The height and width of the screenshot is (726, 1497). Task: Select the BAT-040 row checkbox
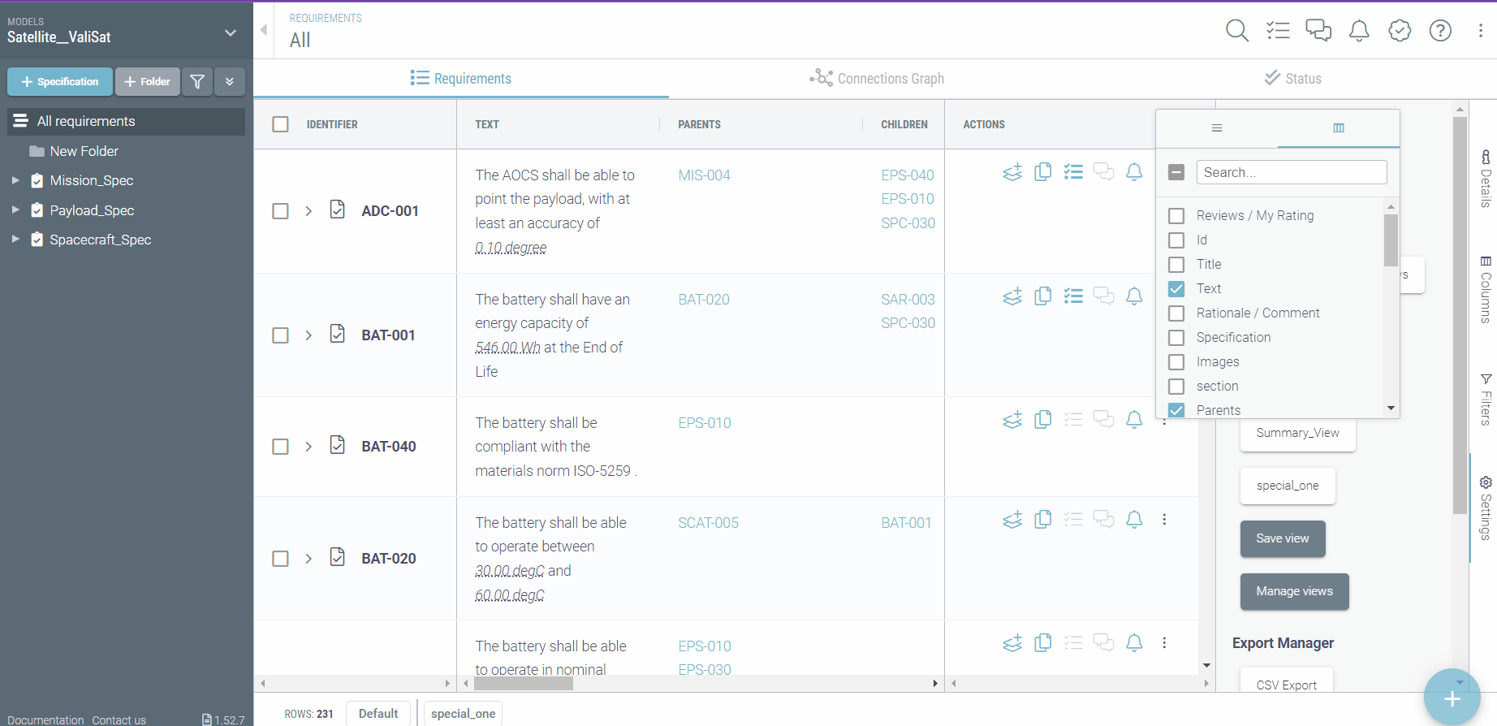281,447
